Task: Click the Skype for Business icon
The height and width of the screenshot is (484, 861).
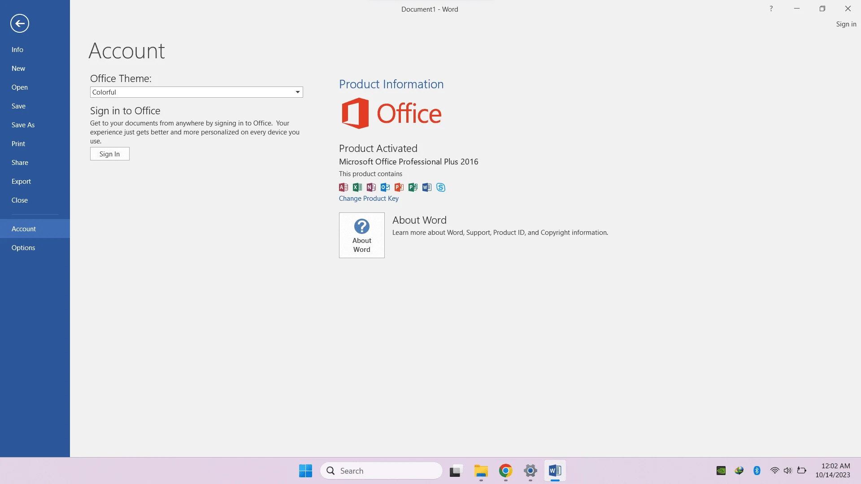Action: click(441, 187)
